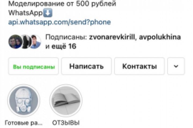Click the middle dark follower avatar
Screen dimensions: 193x128
coord(26,42)
